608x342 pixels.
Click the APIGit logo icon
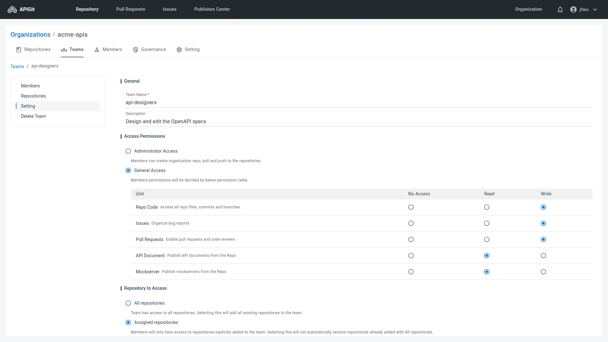(x=12, y=9)
